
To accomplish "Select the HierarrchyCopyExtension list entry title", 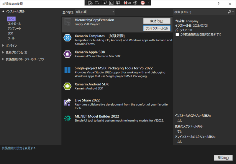I will (94, 20).
